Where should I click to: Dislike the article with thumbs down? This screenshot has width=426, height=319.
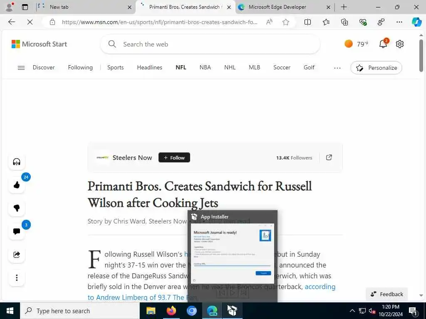point(17,208)
